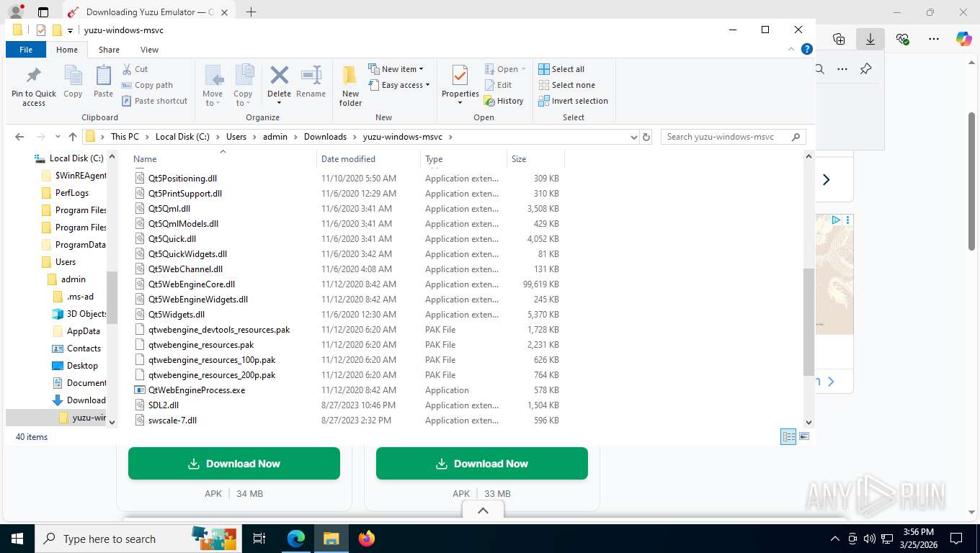Select the SDL2.dll file
The height and width of the screenshot is (553, 980).
tap(164, 405)
